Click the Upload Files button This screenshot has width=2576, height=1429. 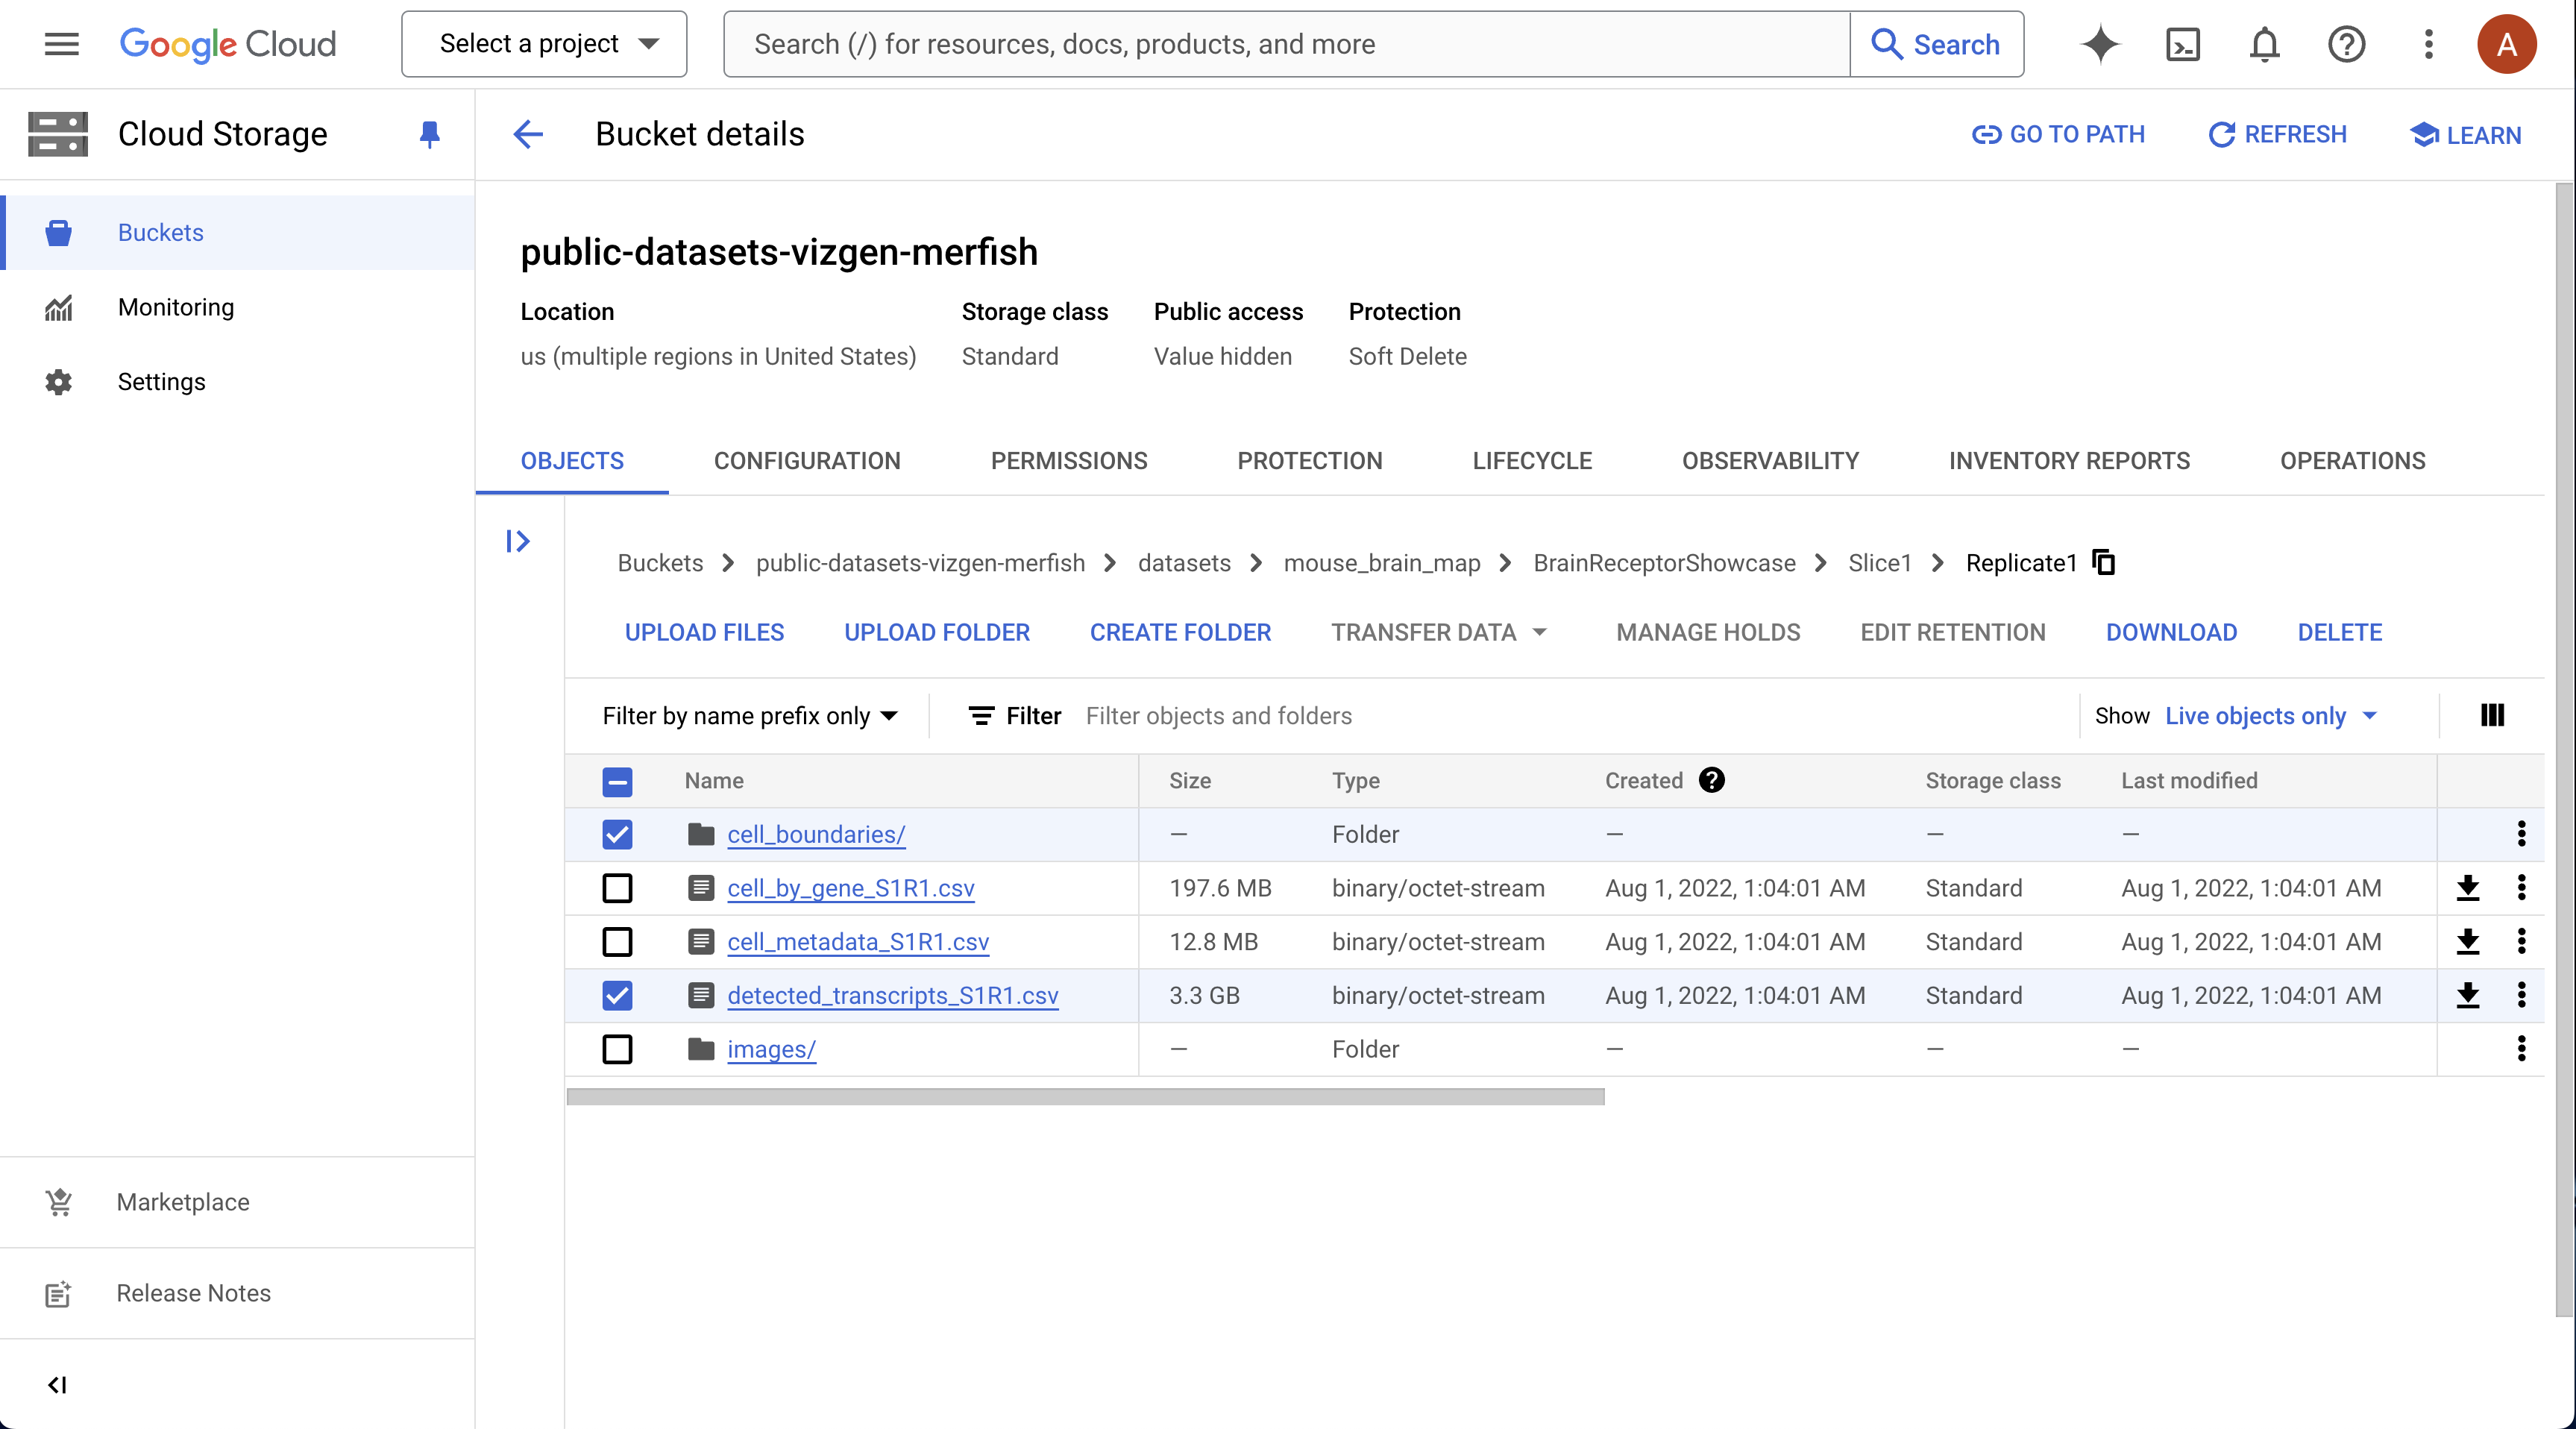[x=704, y=632]
